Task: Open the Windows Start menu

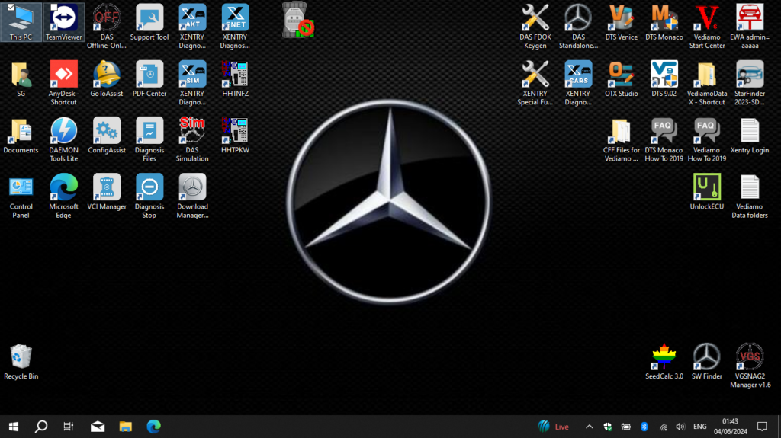Action: 13,427
